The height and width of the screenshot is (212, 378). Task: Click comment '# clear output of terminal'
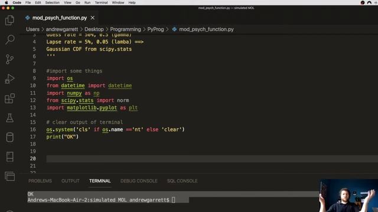(84, 122)
